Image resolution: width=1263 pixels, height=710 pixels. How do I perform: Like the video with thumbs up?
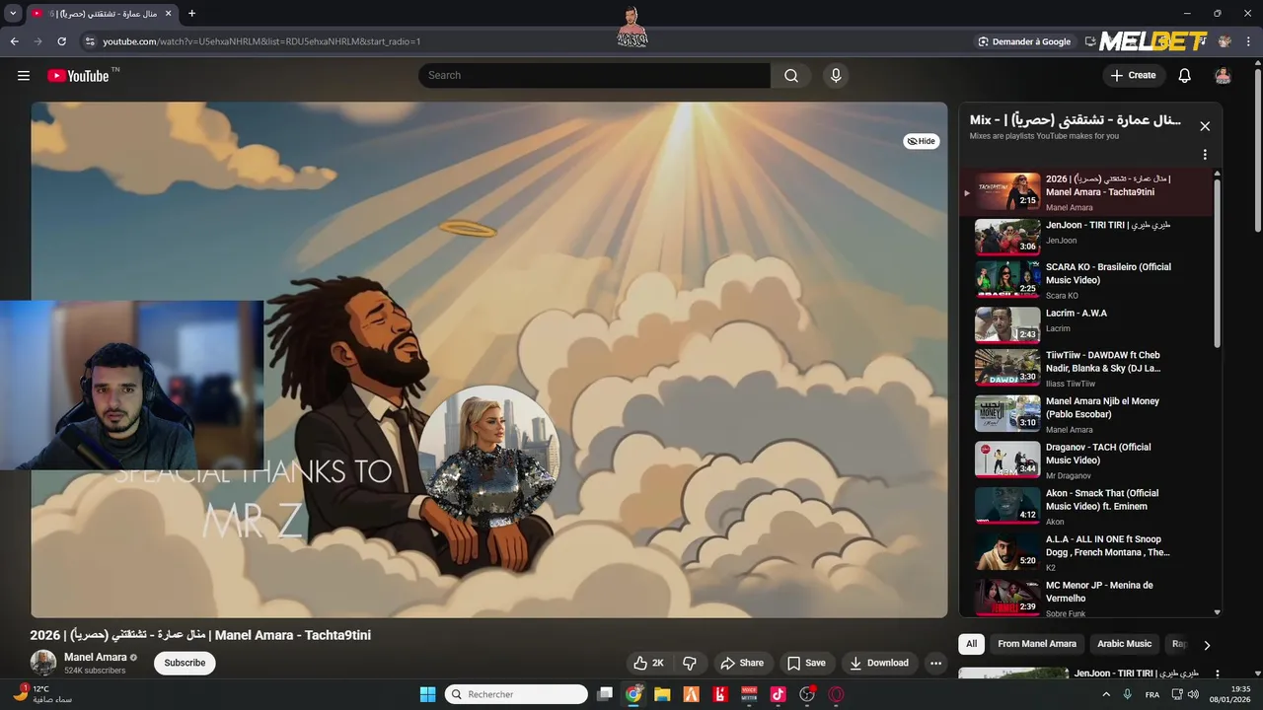click(648, 664)
